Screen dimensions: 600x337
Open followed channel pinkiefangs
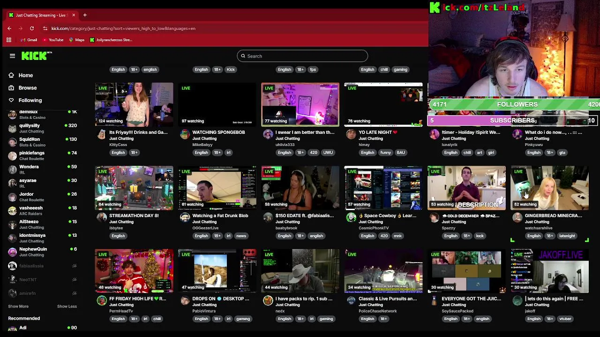(42, 155)
